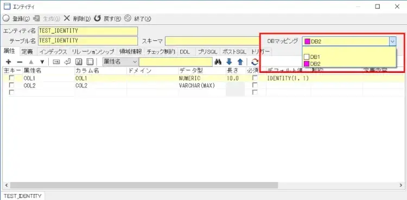Add attribute row with plus icon
407x200 pixels.
8,61
